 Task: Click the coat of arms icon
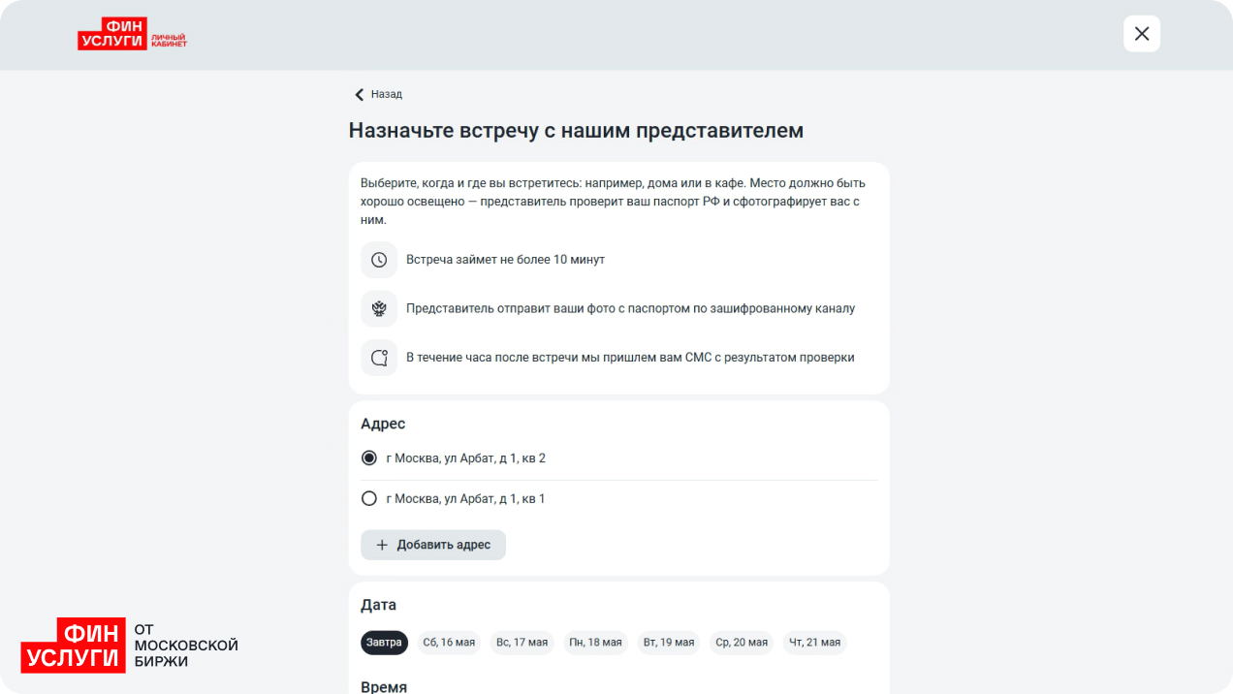379,308
